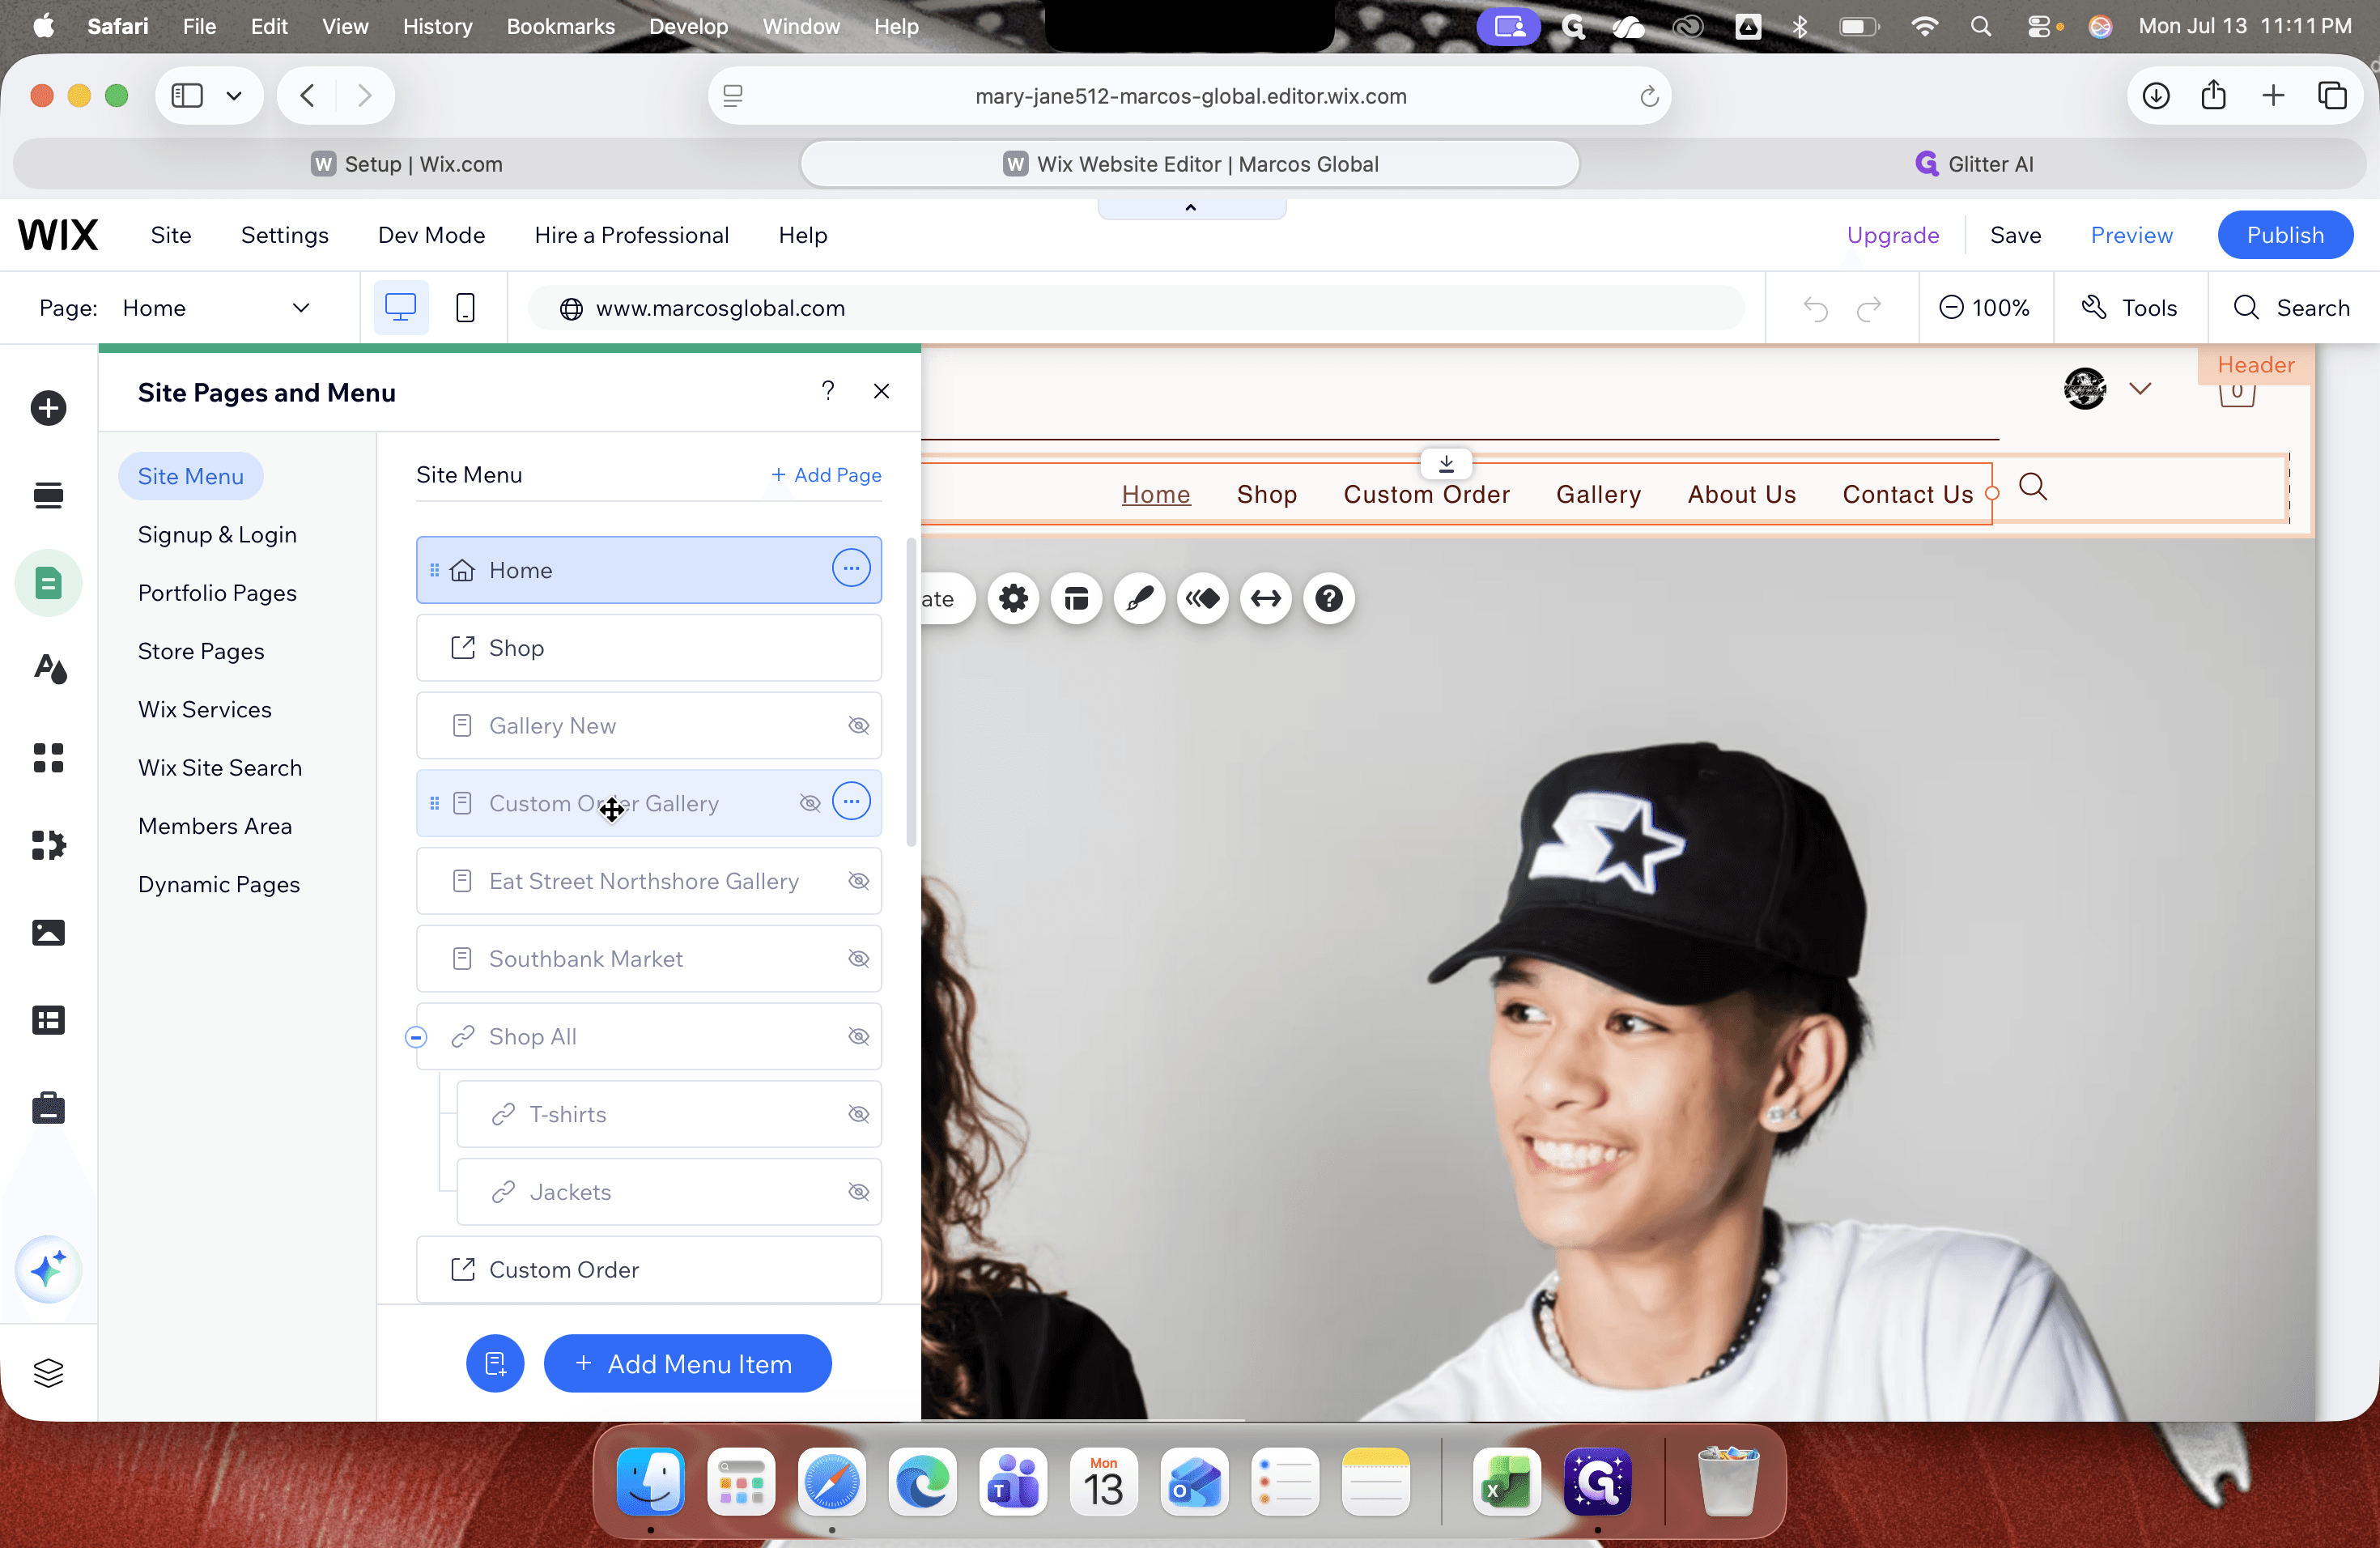Switch to mobile view icon

pyautogui.click(x=465, y=307)
